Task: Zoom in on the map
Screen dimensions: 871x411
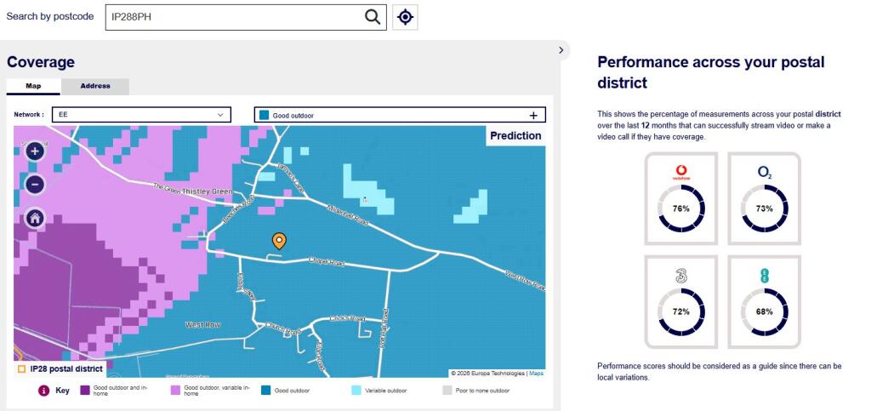Action: [35, 151]
